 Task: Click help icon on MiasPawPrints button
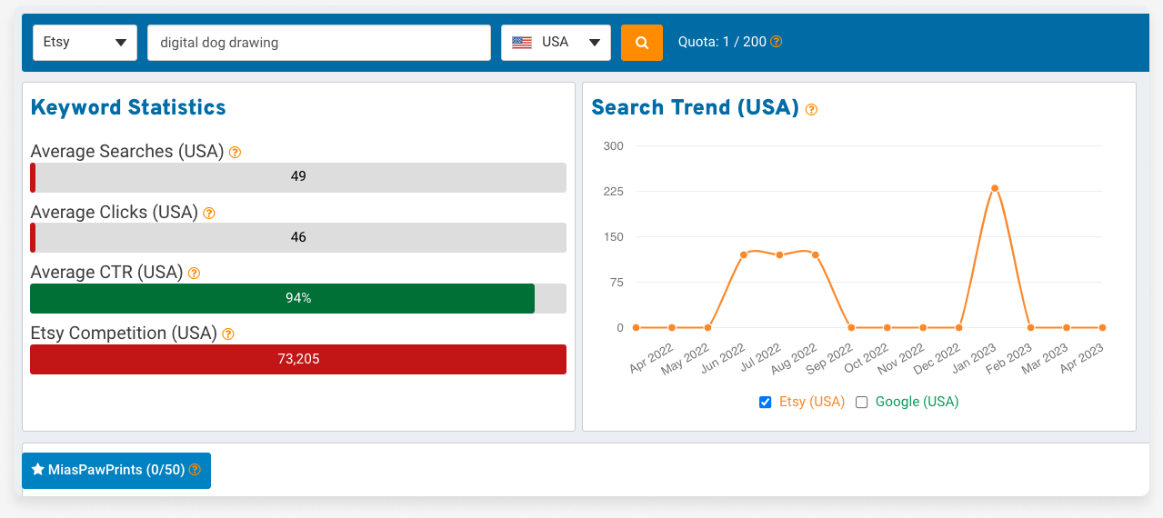coord(194,470)
